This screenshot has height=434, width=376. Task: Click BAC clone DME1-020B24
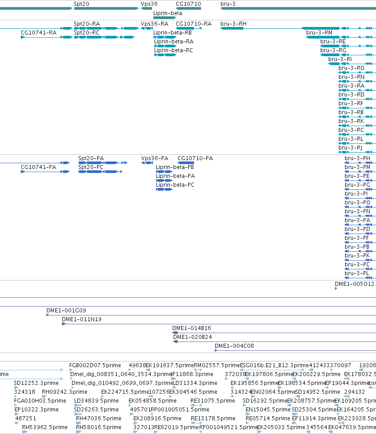coord(274,342)
